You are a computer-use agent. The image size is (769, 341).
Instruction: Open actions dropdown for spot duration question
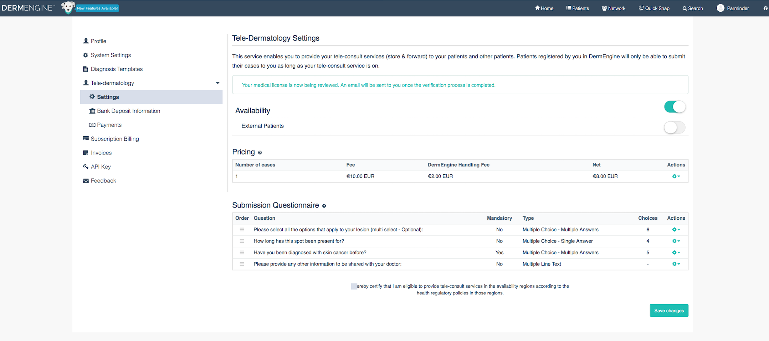click(676, 241)
